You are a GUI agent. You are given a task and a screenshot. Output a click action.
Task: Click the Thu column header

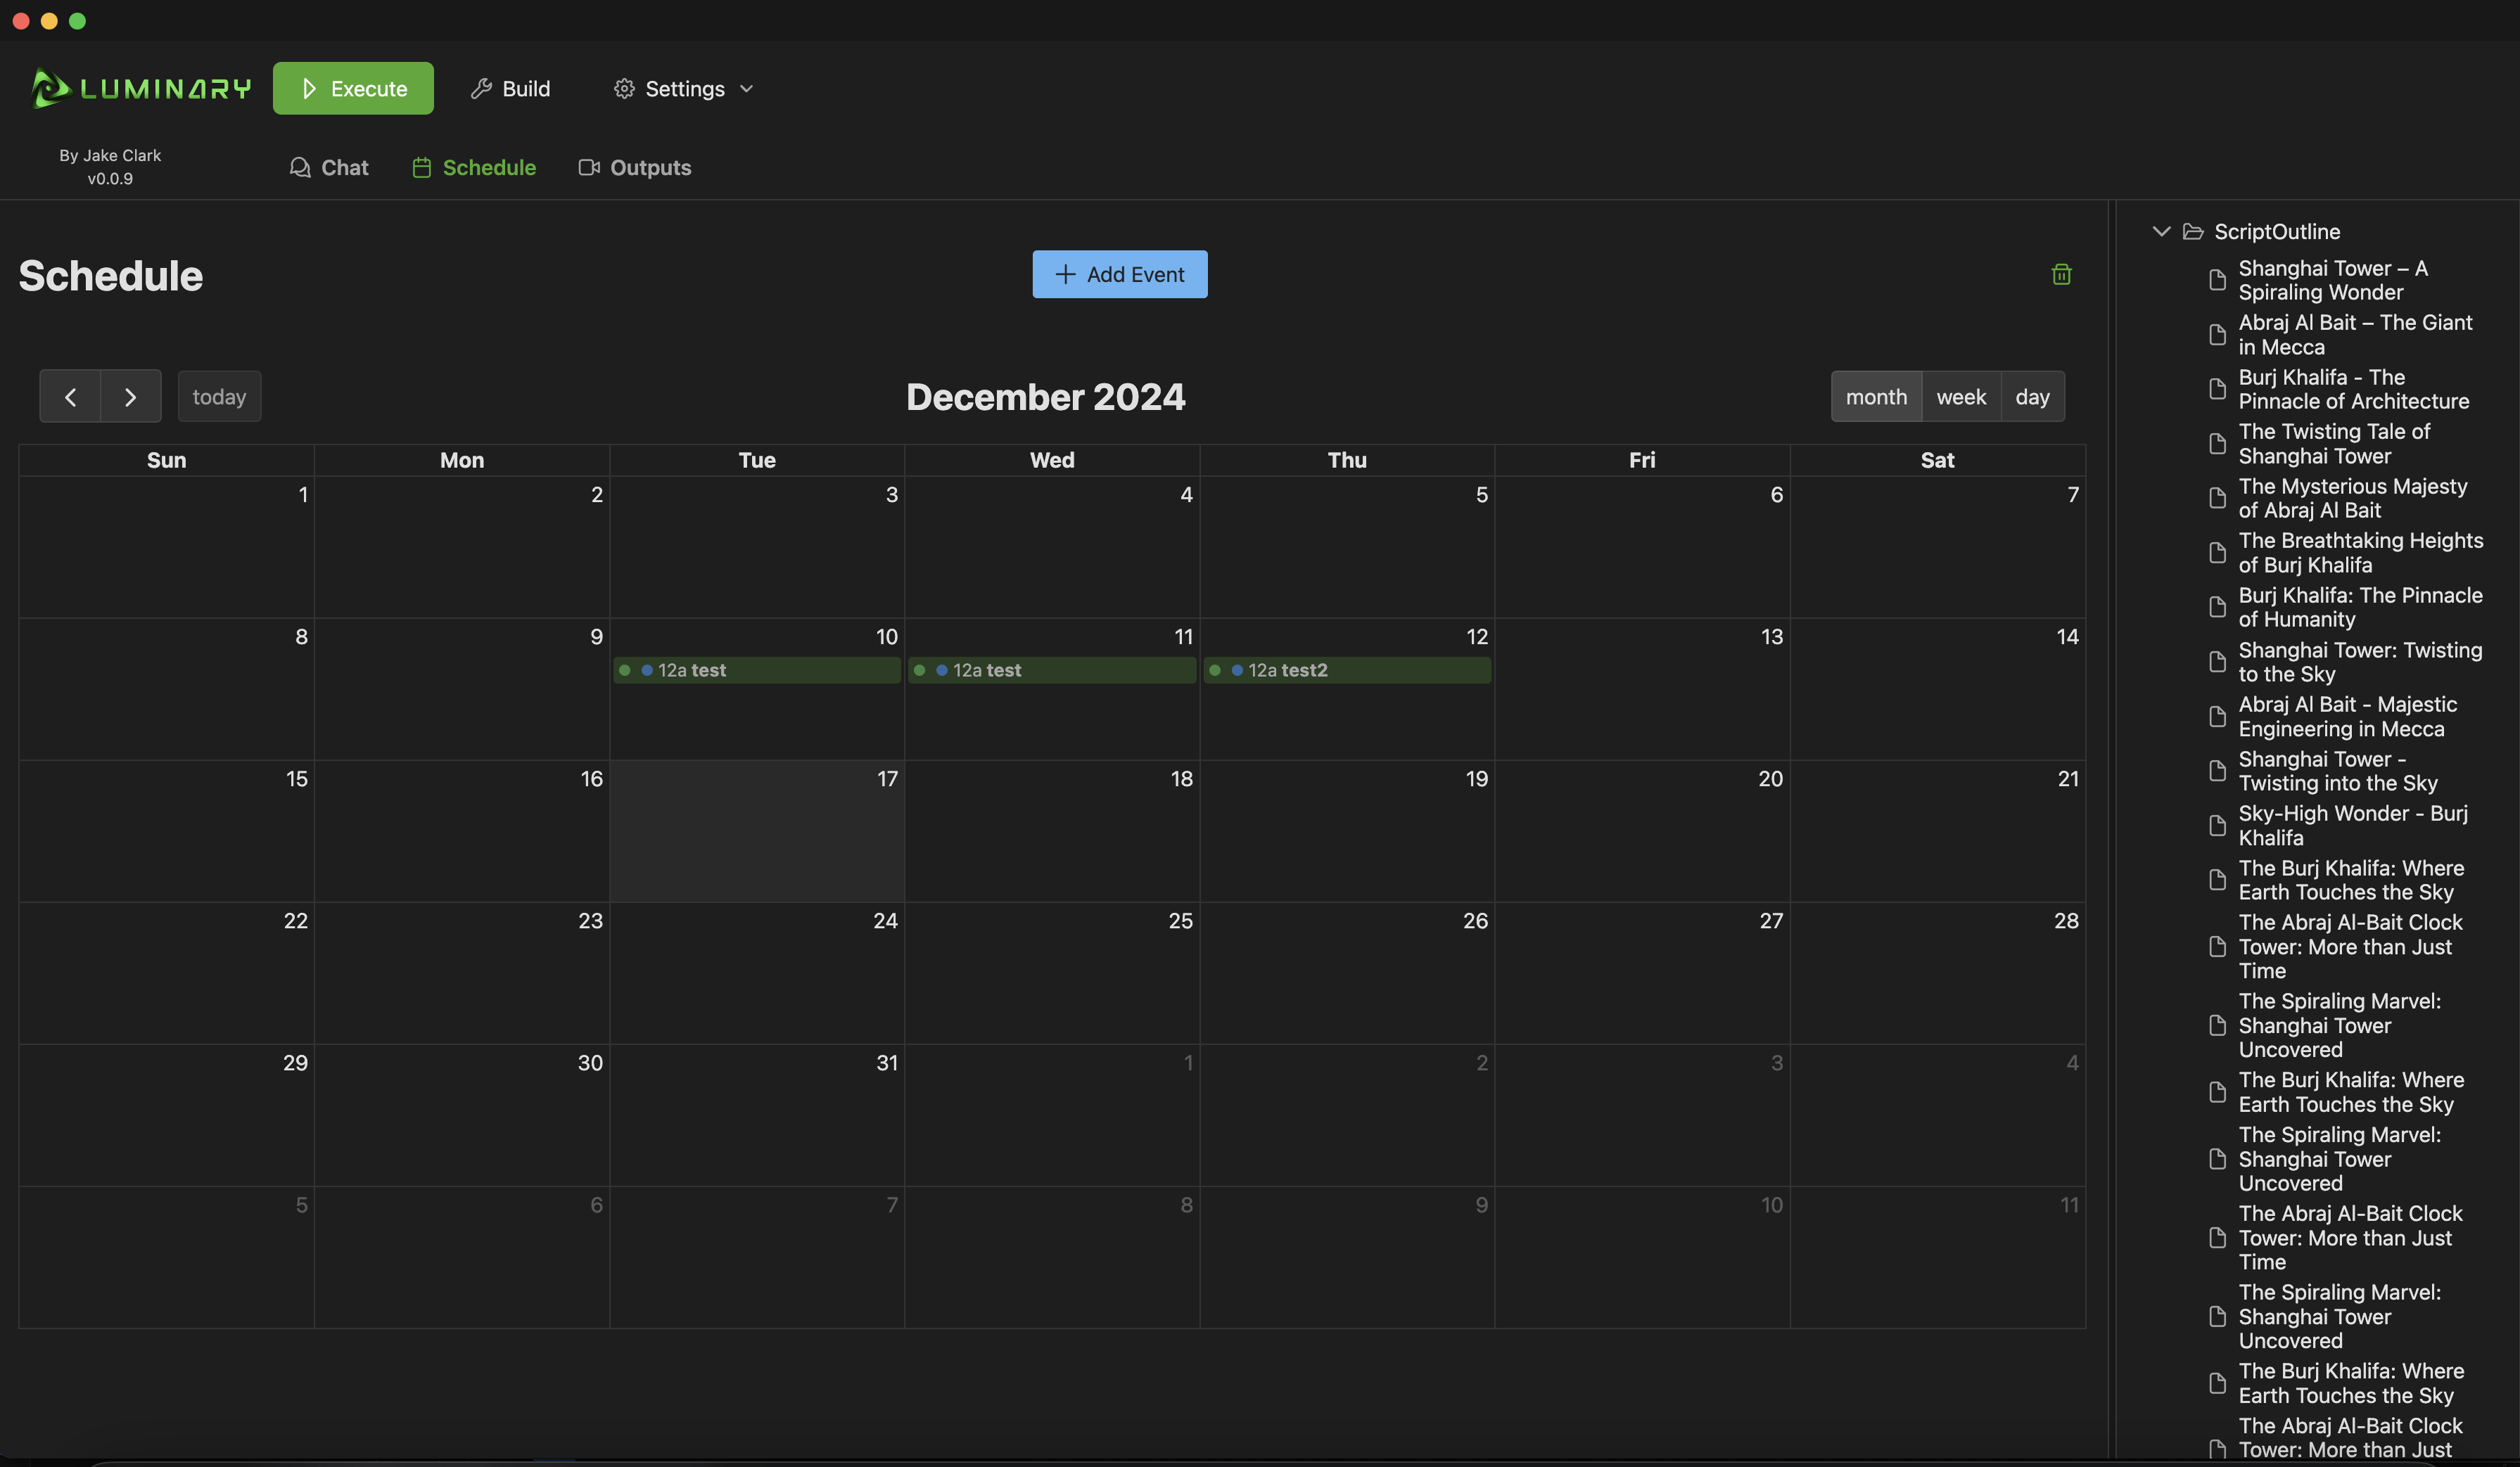(x=1347, y=460)
